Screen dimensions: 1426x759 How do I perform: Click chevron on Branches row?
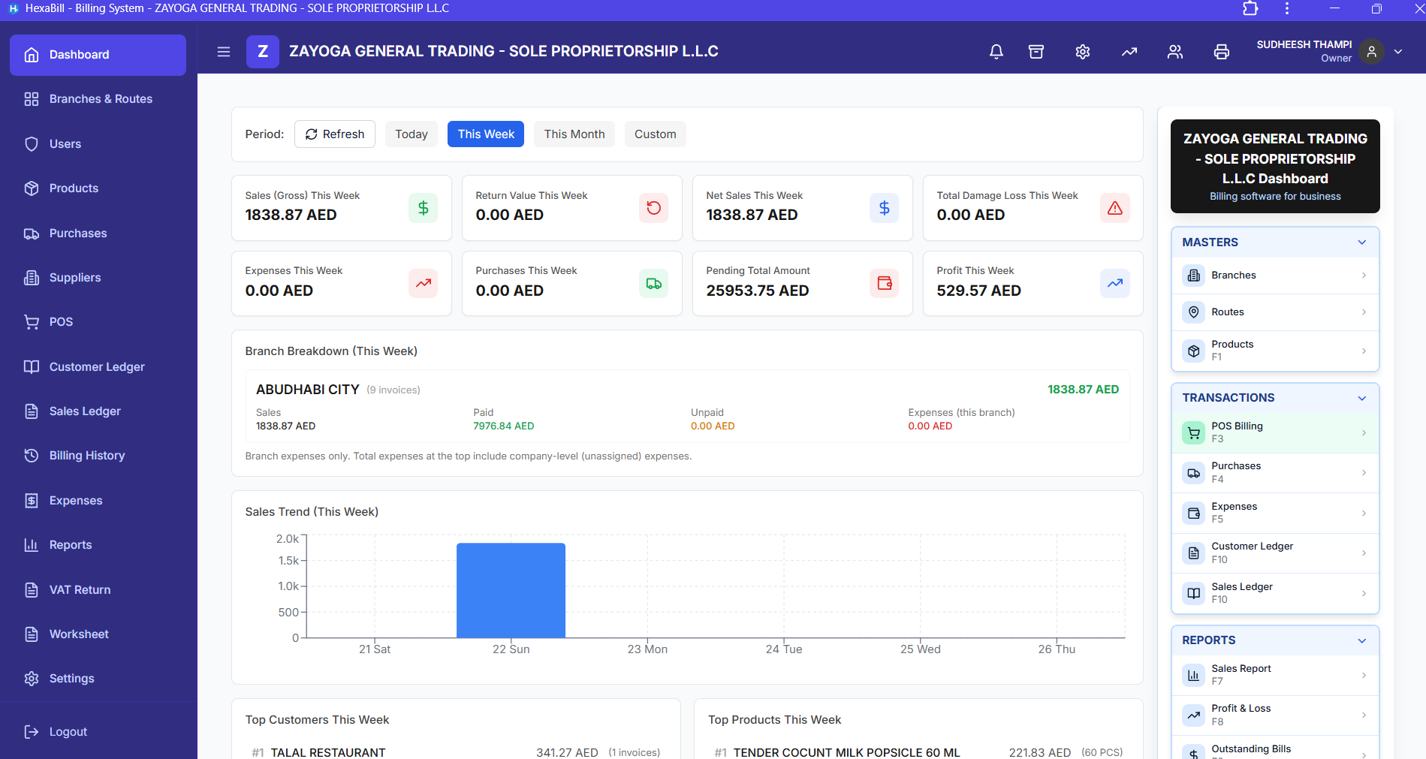click(x=1364, y=276)
